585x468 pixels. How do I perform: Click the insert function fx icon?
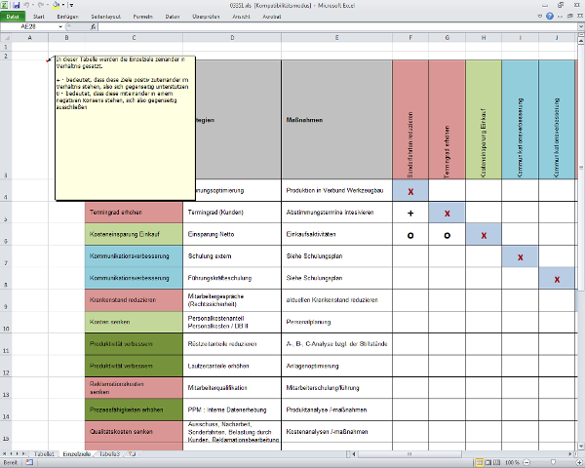[93, 26]
